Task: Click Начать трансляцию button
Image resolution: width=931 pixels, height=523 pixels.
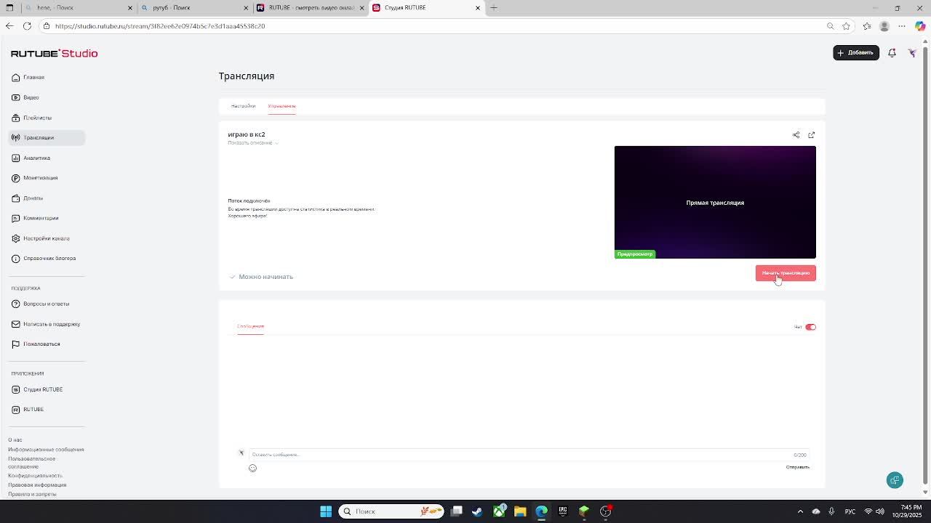Action: click(x=786, y=273)
